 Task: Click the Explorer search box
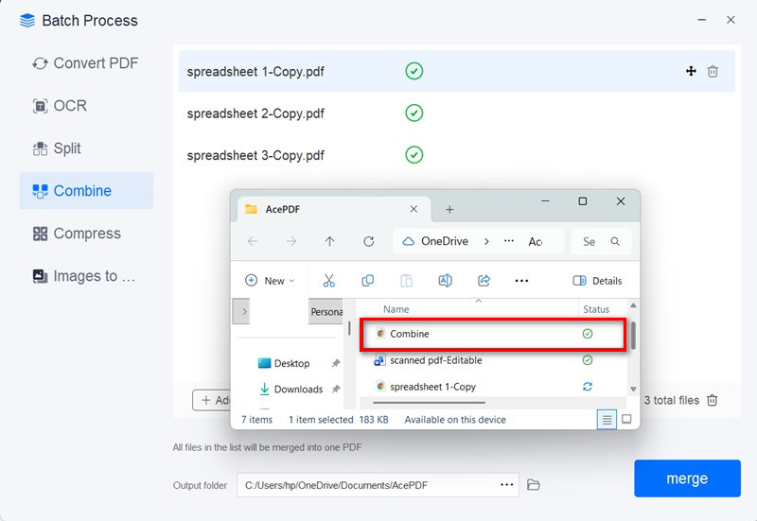tap(601, 241)
